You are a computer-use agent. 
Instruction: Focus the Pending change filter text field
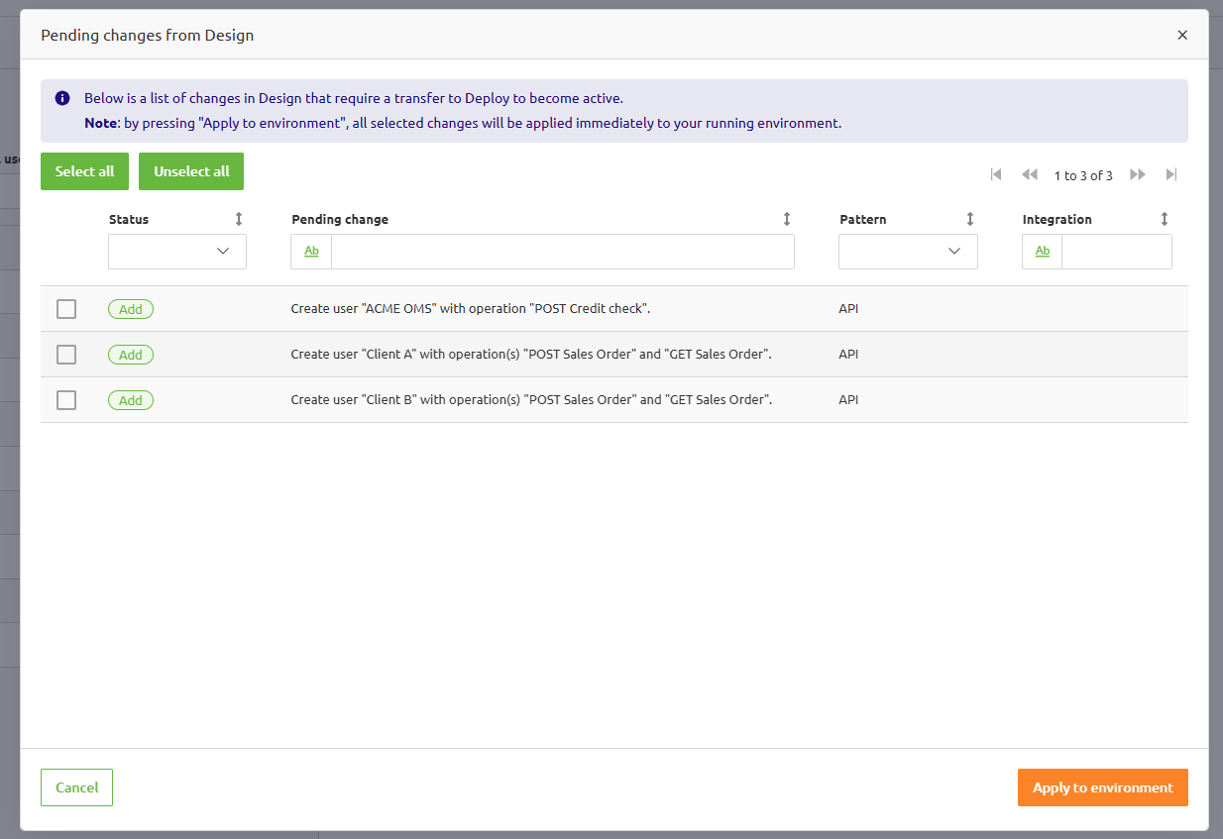pyautogui.click(x=563, y=252)
